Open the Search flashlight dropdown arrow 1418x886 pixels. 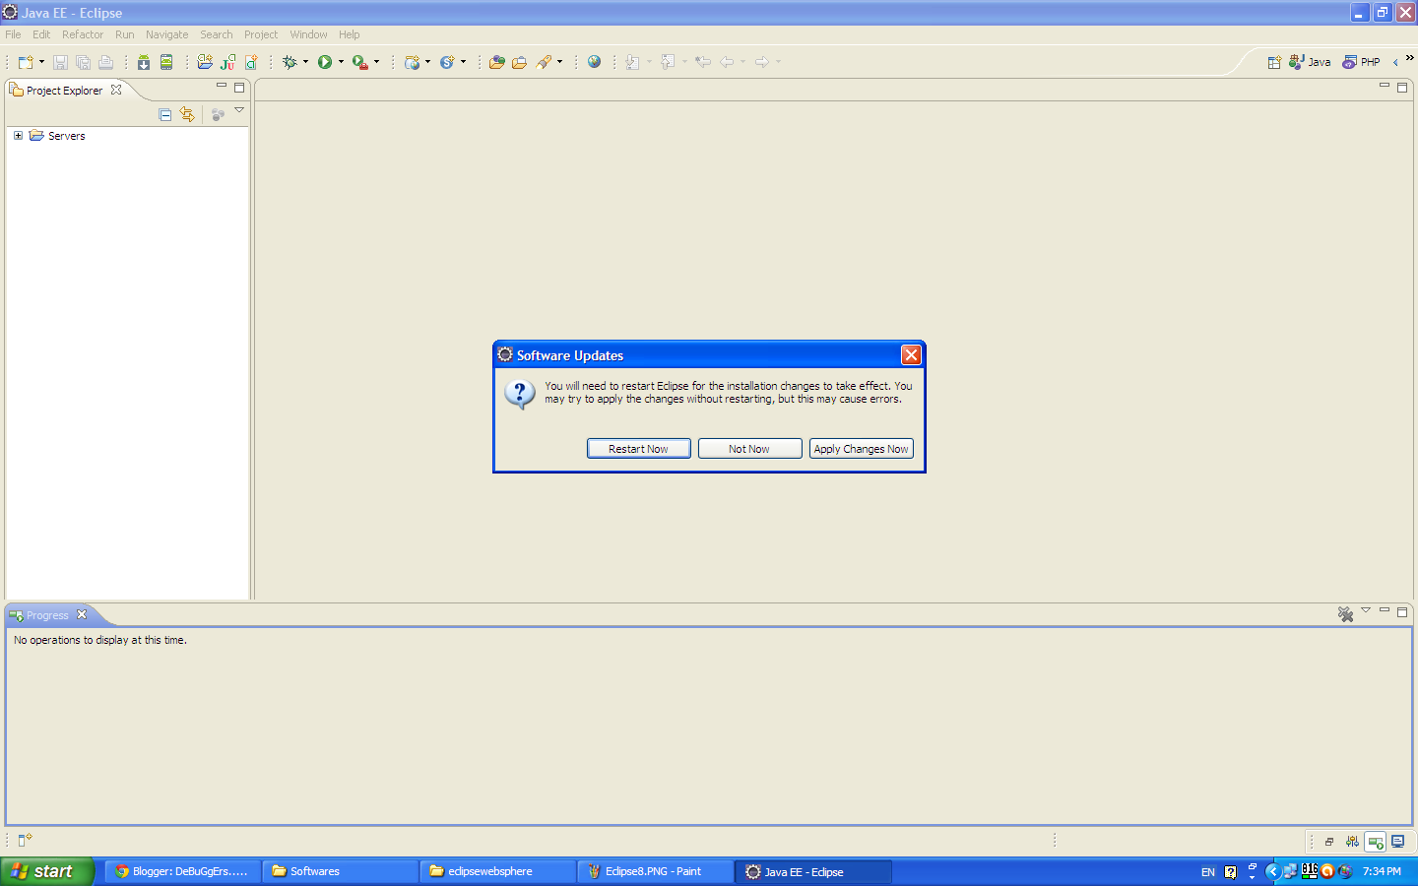tap(559, 62)
